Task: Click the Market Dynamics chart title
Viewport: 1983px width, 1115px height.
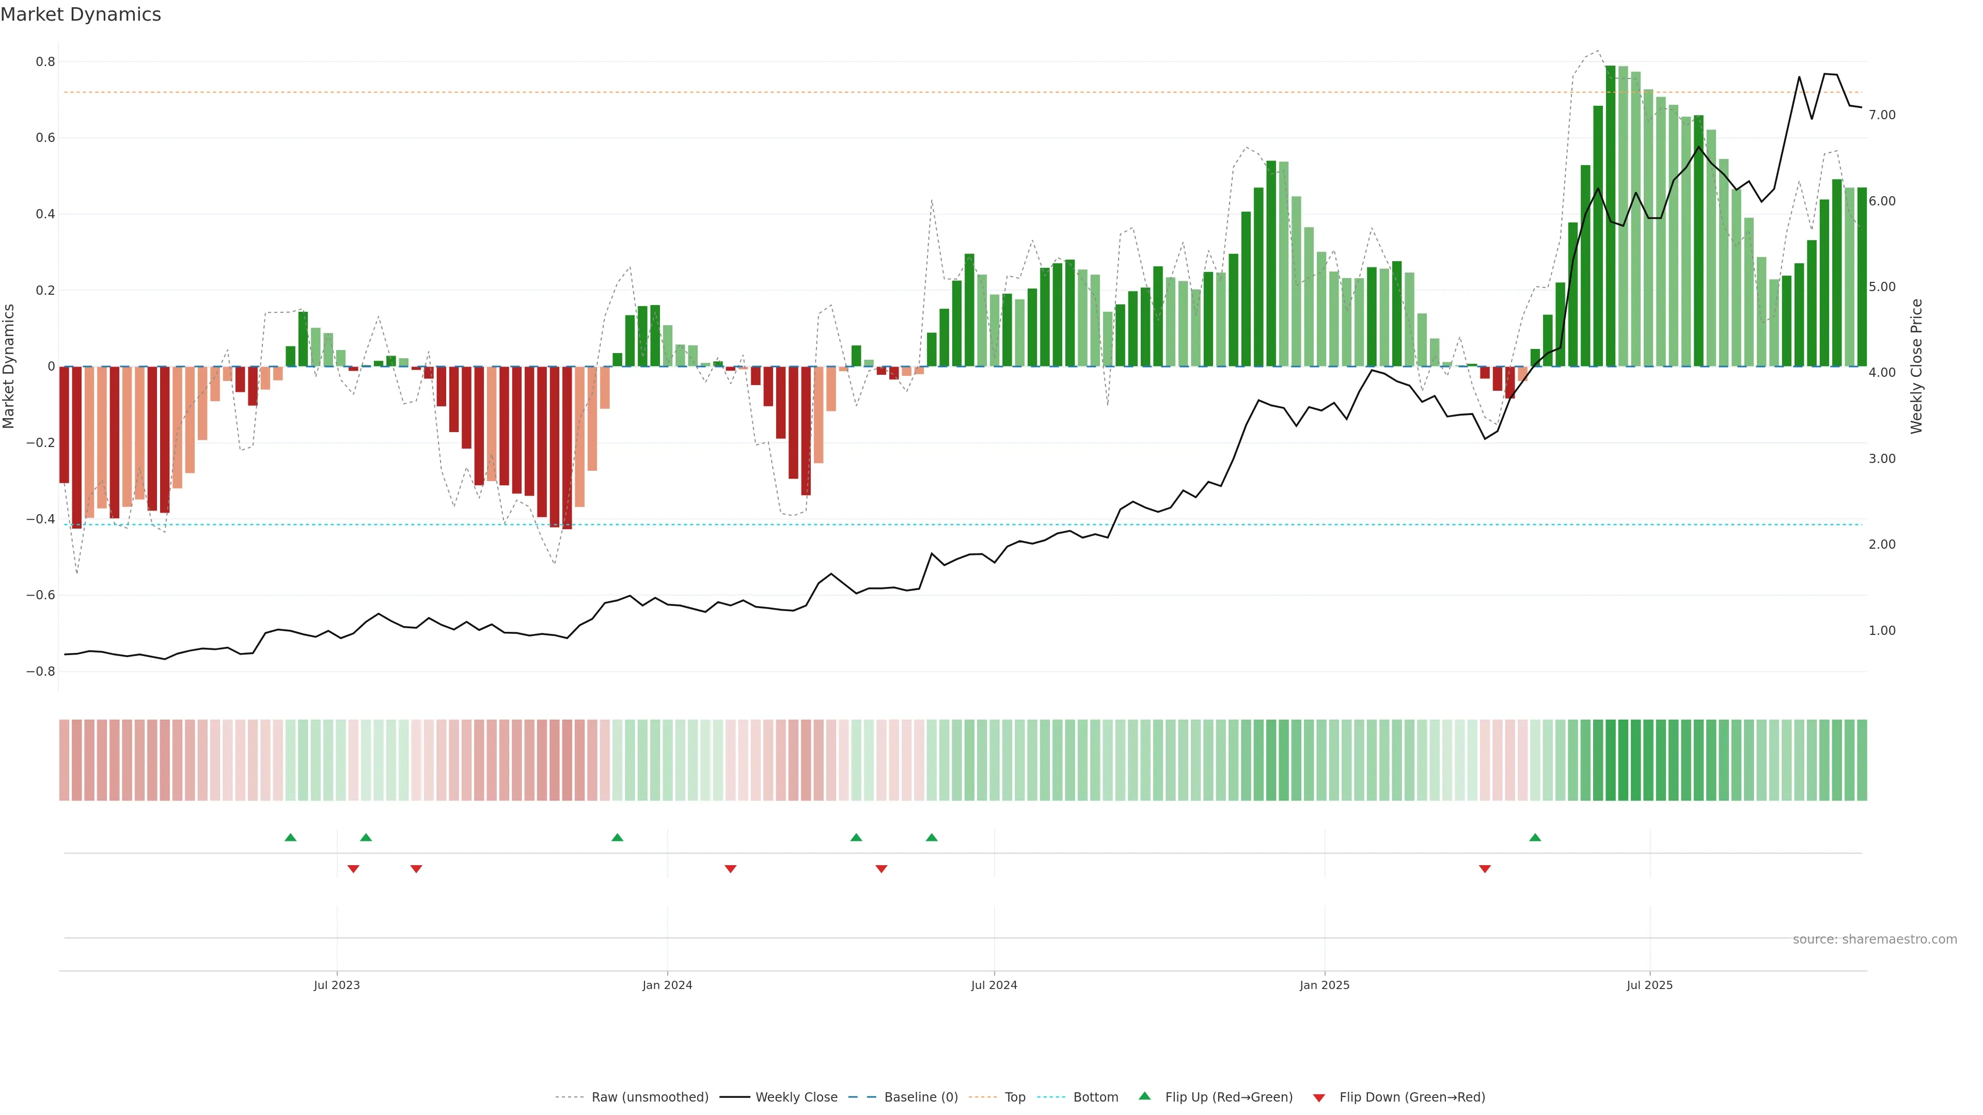Action: point(81,14)
